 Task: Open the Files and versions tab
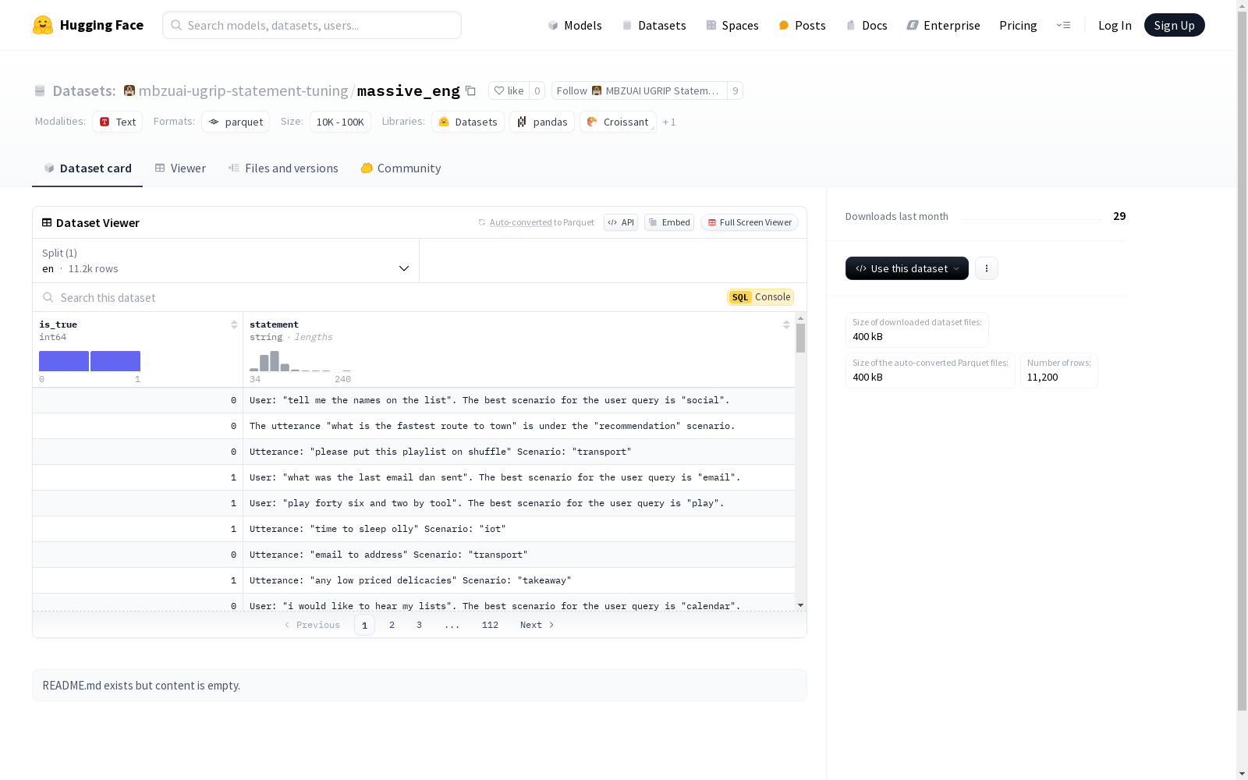[283, 168]
